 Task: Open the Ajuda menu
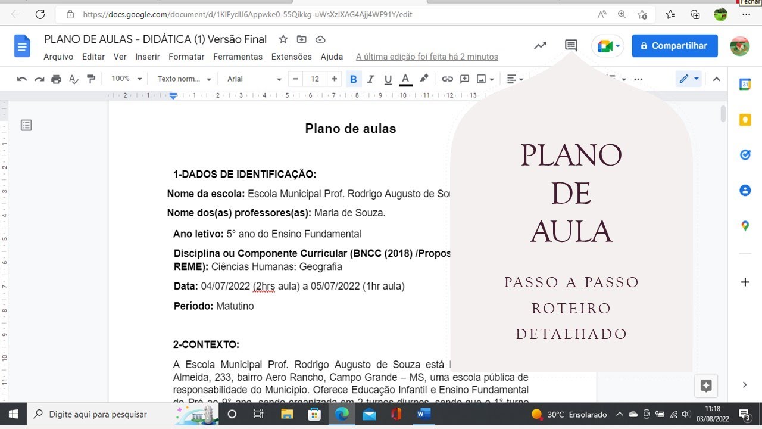pos(332,57)
